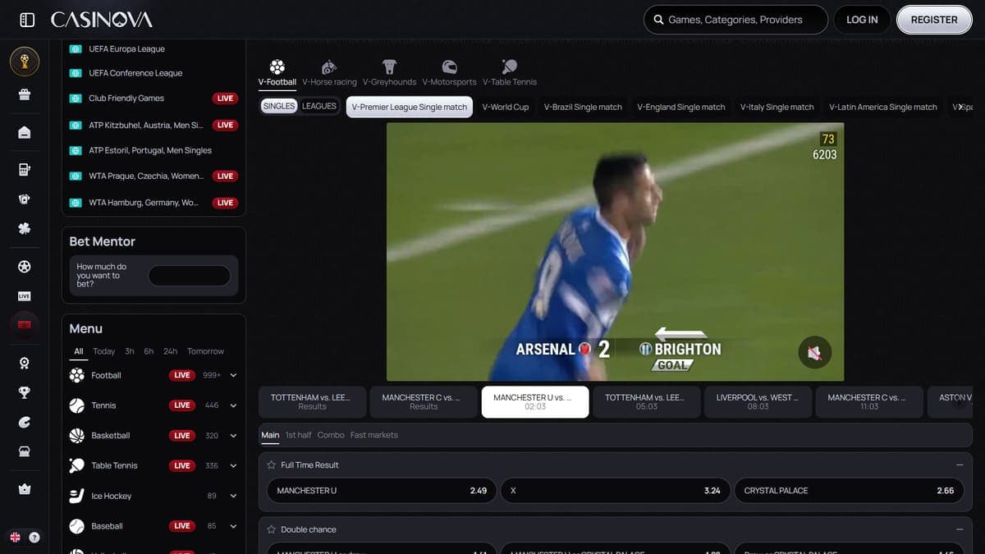Viewport: 985px width, 554px height.
Task: Click the CASINOVA logo
Action: point(101,20)
